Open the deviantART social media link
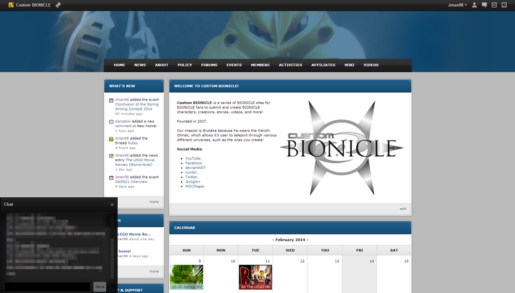The width and height of the screenshot is (515, 293). (x=195, y=167)
